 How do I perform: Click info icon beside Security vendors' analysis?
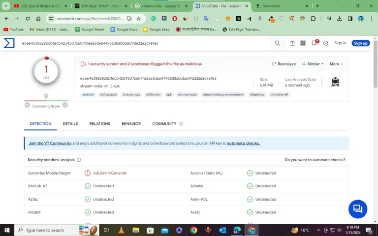click(x=79, y=160)
